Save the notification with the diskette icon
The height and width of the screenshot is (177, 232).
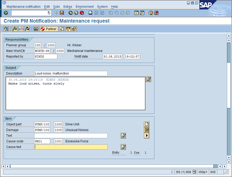[x=62, y=13]
